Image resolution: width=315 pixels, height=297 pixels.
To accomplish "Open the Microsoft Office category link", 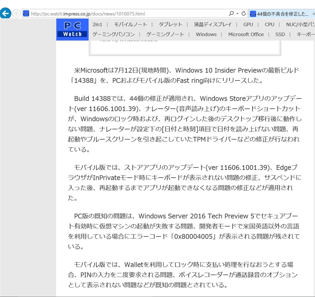I will [246, 35].
